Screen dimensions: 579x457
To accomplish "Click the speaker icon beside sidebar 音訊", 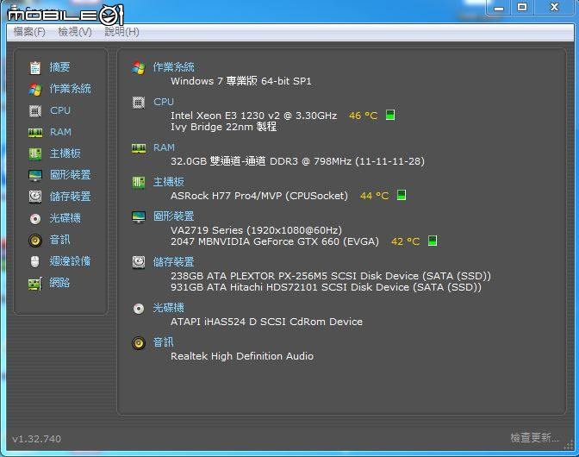I will tap(35, 241).
